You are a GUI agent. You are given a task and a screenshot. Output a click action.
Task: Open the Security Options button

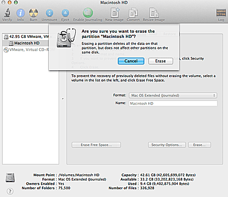point(167,145)
